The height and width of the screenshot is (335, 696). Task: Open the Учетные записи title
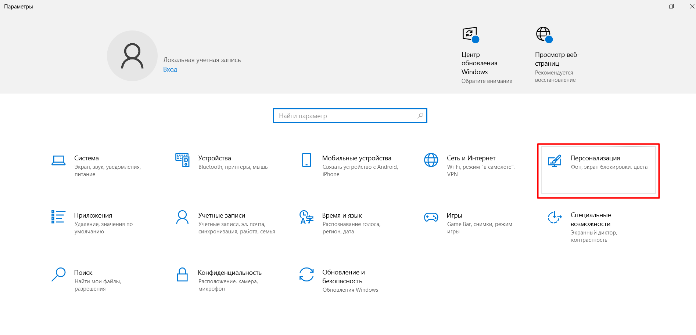222,215
